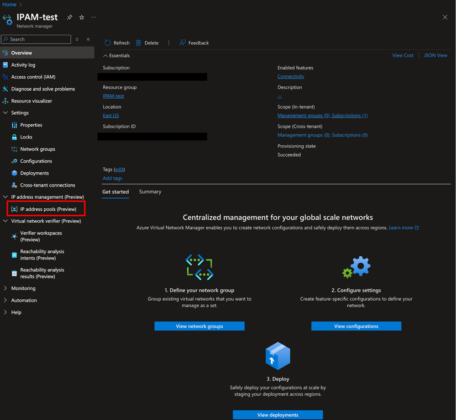The image size is (456, 420).
Task: Collapse the Virtual network verifier (Preview) section
Action: (x=5, y=221)
